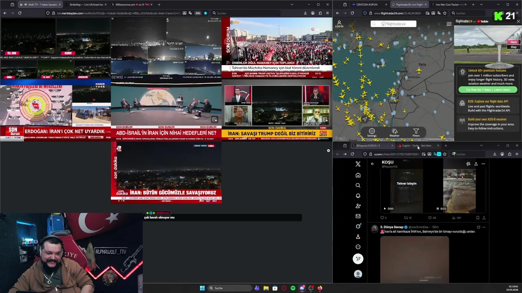The height and width of the screenshot is (293, 522).
Task: Click the X logo in sidebar
Action: coord(358,164)
